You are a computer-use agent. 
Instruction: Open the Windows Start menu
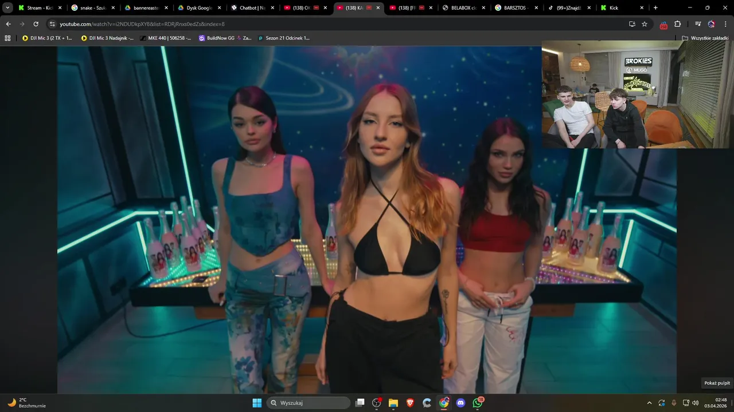point(257,403)
